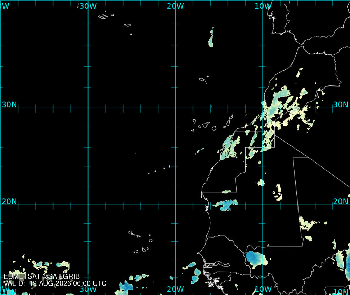
Task: Click the 20N latitude label on left
Action: (x=9, y=201)
